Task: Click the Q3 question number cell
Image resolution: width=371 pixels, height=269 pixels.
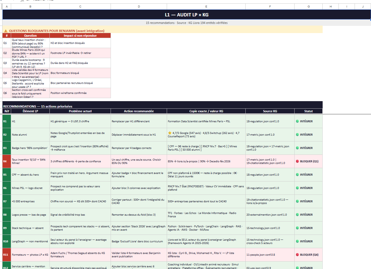Action: tap(7, 63)
